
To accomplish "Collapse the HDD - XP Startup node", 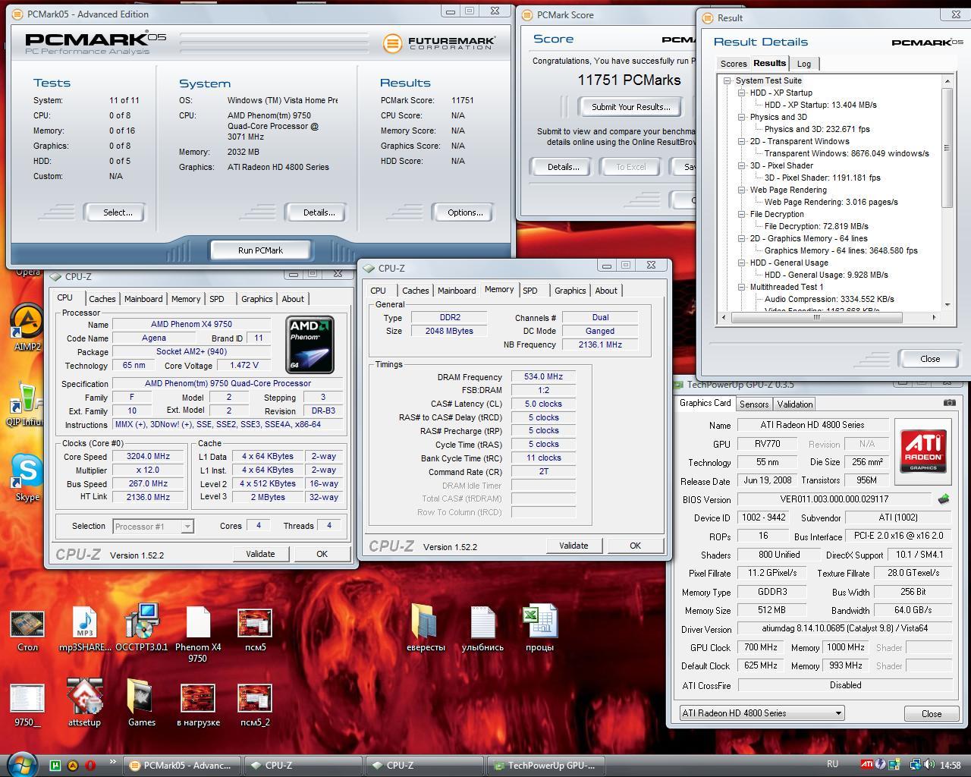I will tap(742, 93).
